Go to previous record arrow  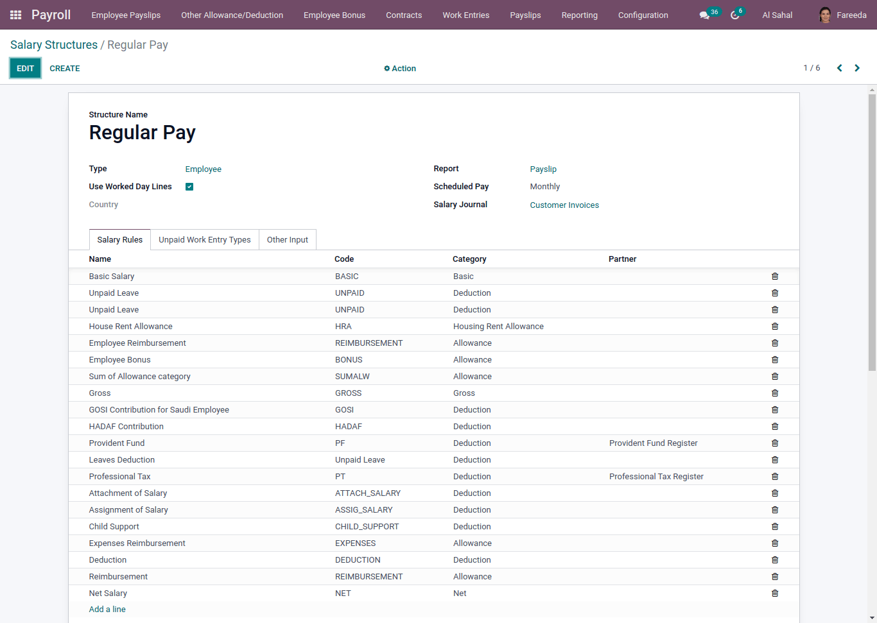[839, 68]
